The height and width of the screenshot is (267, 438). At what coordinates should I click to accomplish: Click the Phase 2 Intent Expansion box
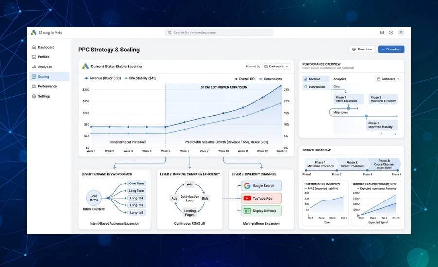(348, 99)
